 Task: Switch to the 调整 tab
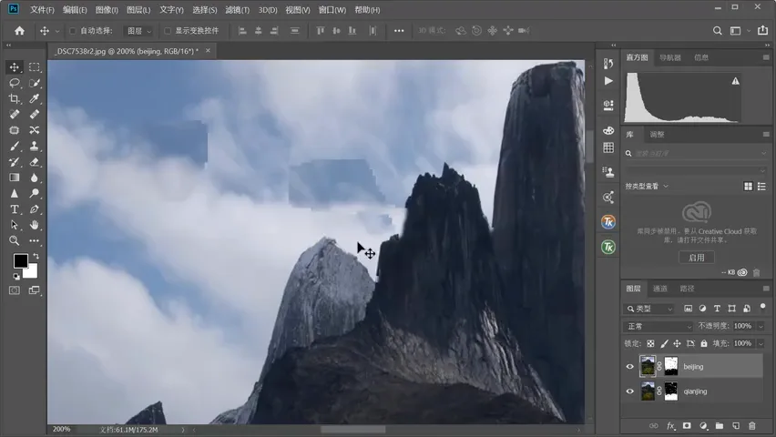[657, 134]
